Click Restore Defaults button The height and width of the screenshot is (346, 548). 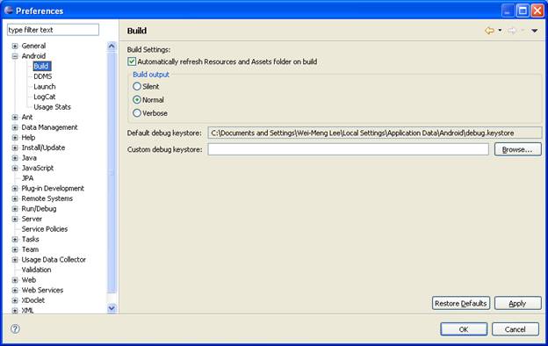pyautogui.click(x=461, y=303)
